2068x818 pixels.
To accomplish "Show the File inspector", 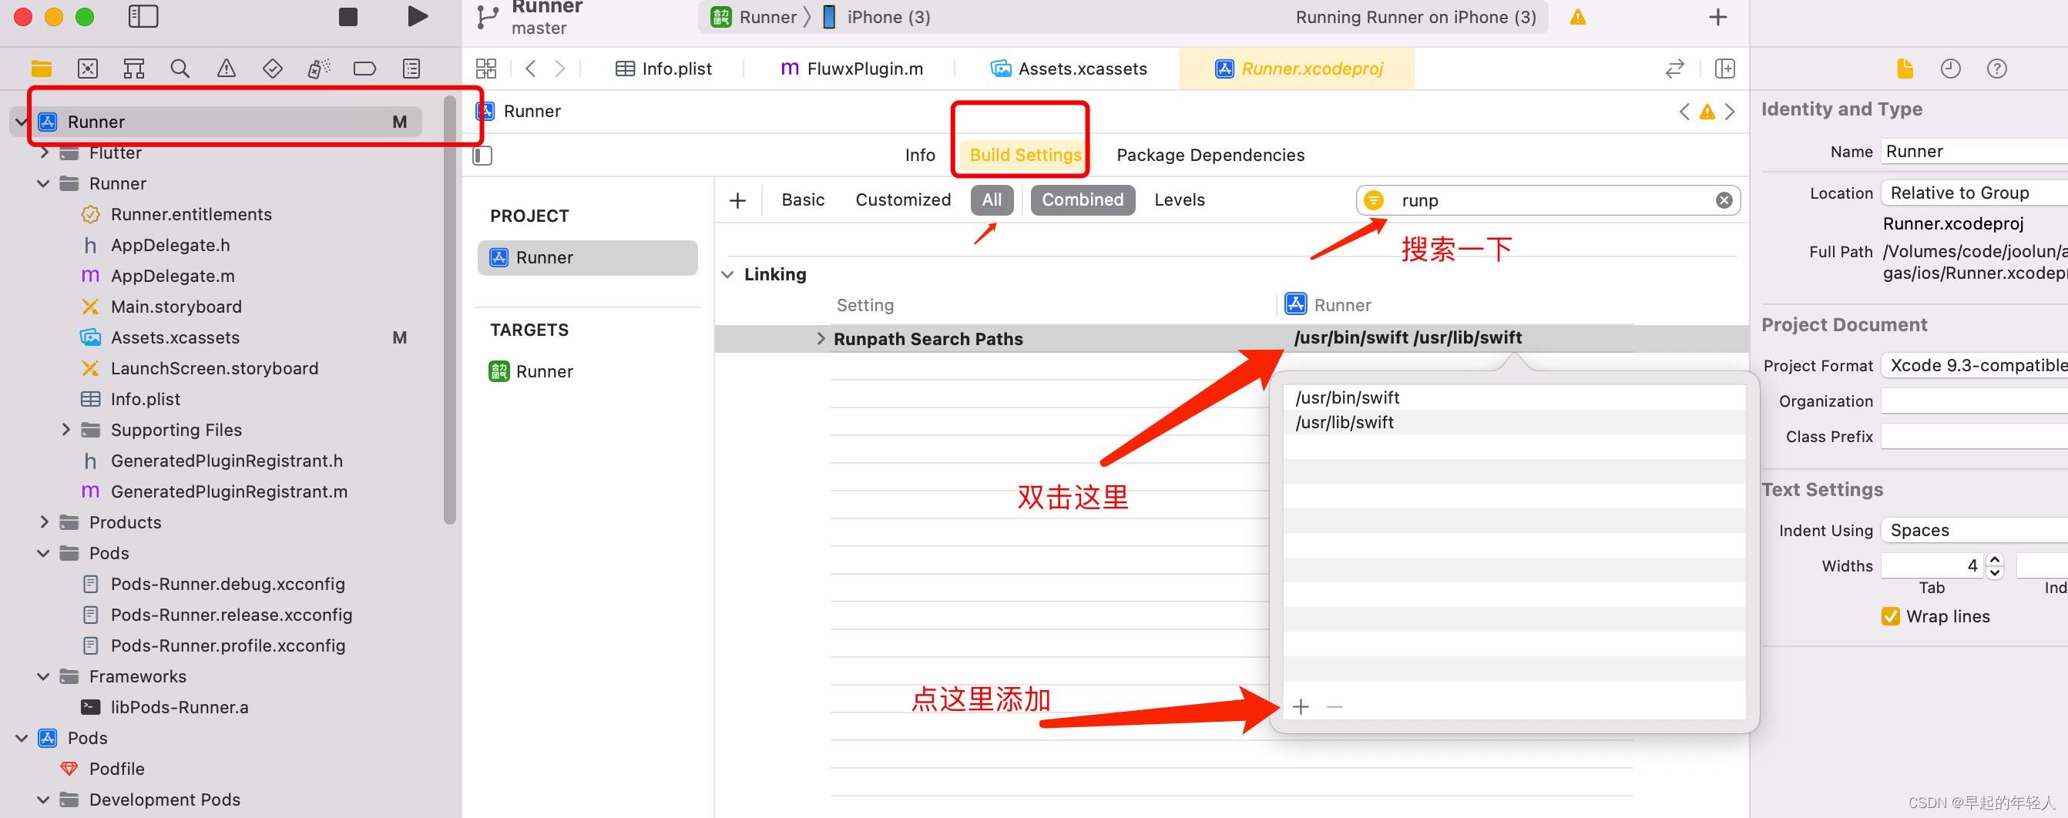I will (x=1905, y=69).
